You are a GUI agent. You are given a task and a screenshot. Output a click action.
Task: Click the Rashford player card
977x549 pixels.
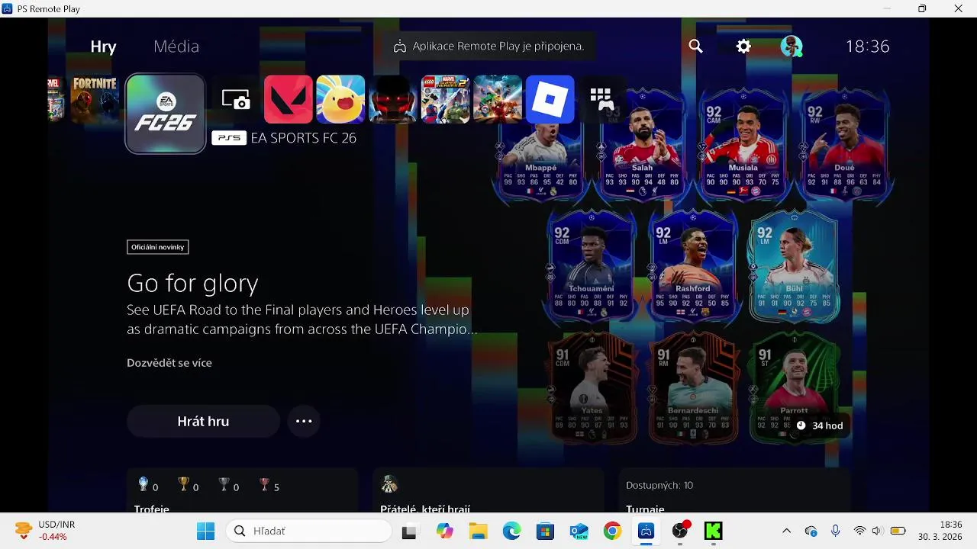point(693,265)
